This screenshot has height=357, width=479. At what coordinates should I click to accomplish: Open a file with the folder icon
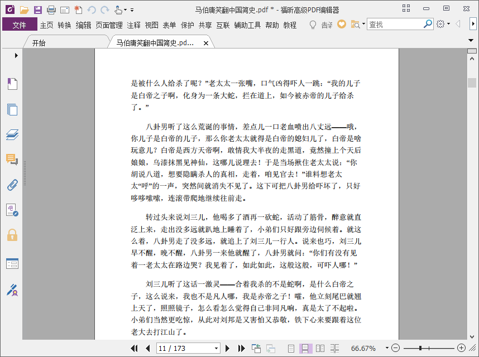click(x=24, y=10)
